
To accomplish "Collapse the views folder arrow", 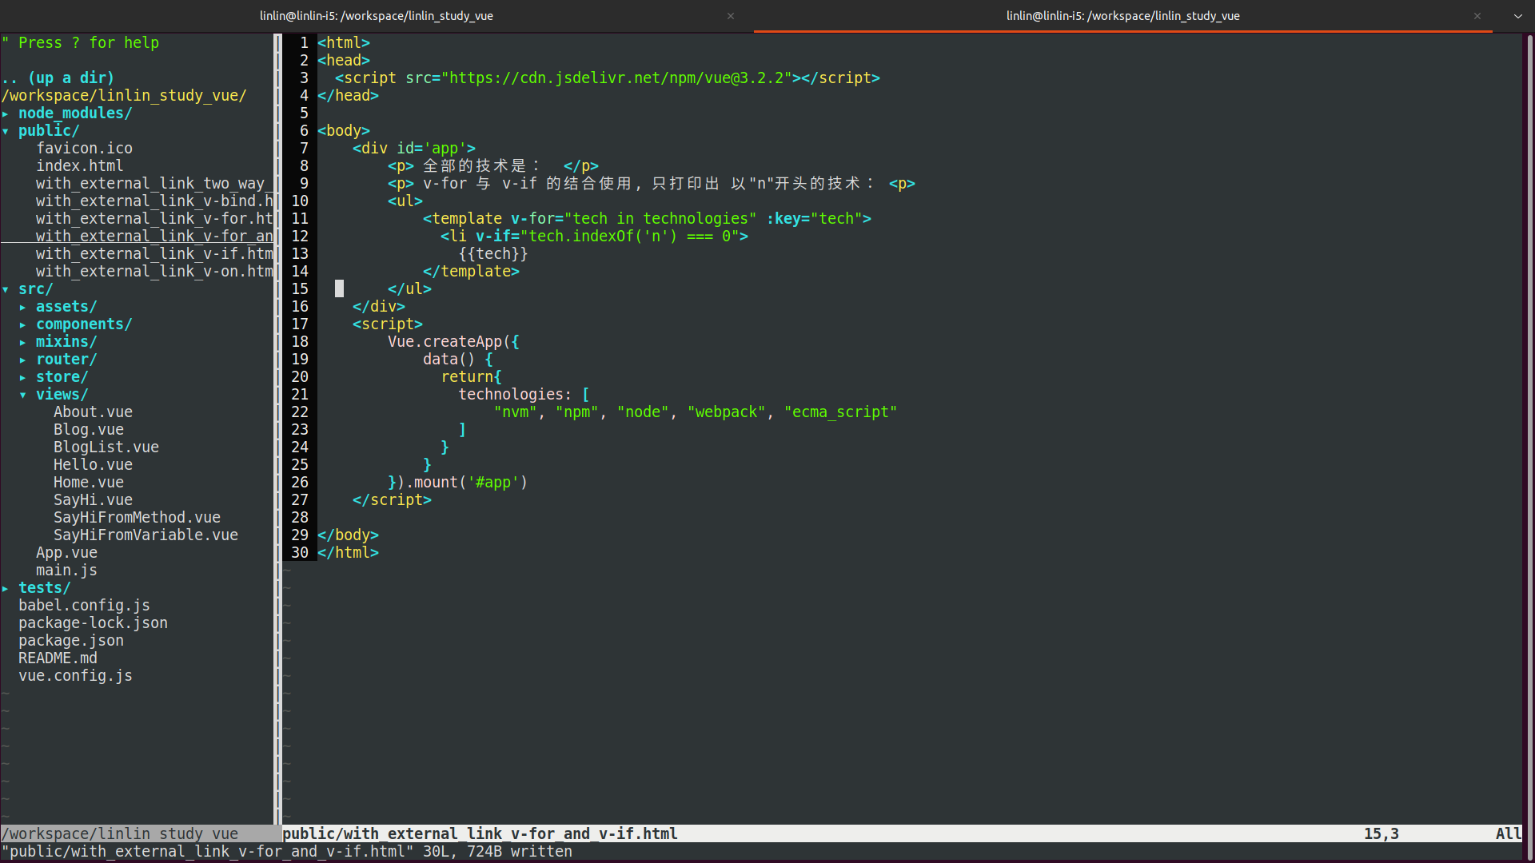I will click(23, 395).
